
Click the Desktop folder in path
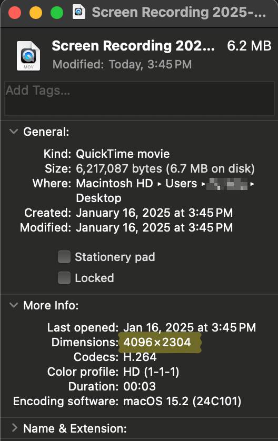pos(99,198)
